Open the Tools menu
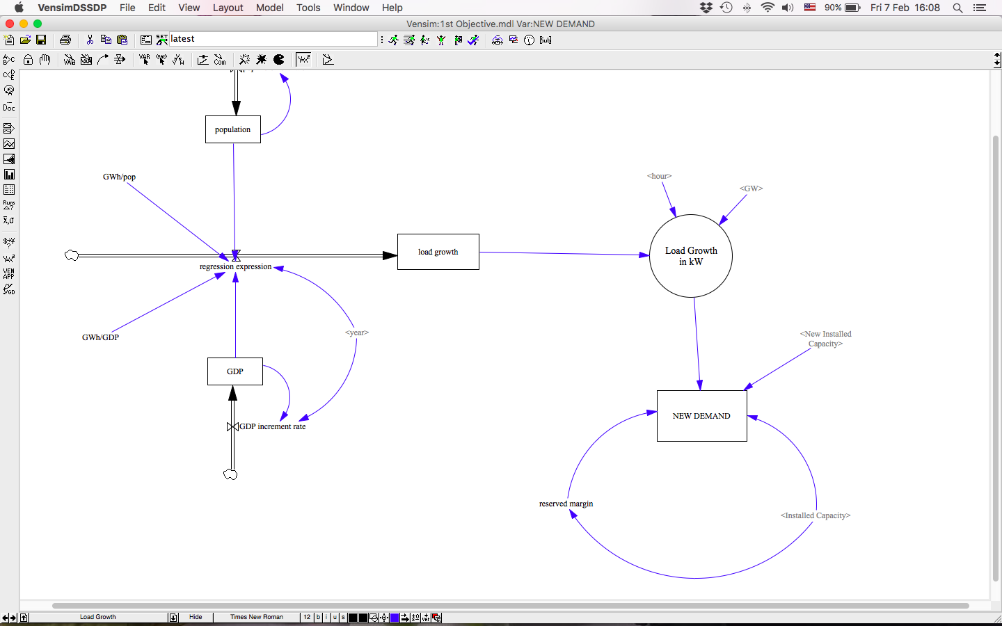1002x626 pixels. pos(308,8)
